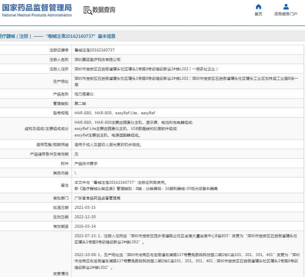Click the 批准日期 label
Image resolution: width=305 pixels, height=277 pixels.
point(61,208)
